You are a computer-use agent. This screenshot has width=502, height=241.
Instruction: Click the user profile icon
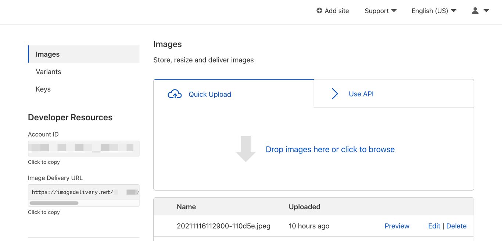[475, 11]
